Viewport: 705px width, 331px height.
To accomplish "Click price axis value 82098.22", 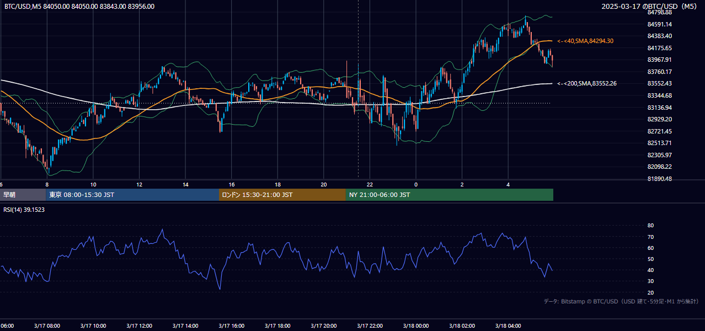I will [660, 167].
